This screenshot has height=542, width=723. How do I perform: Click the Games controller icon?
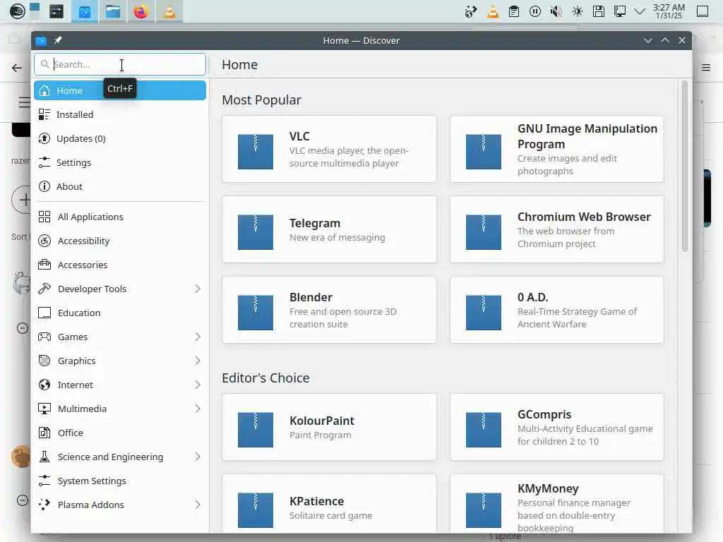44,337
